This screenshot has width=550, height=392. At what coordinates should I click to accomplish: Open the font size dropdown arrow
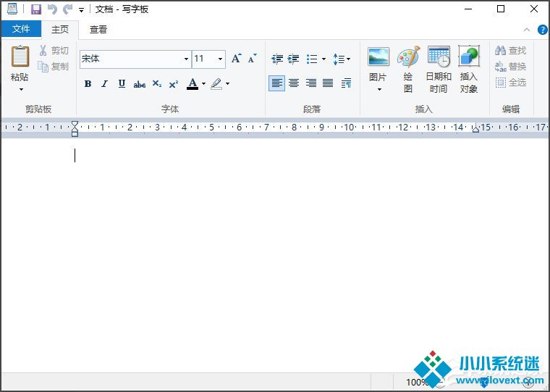pos(220,59)
